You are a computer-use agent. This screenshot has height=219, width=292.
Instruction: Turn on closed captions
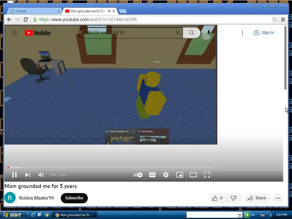[152, 175]
